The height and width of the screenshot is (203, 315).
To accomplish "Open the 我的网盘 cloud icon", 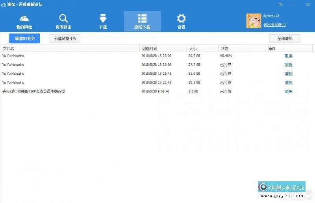I will coord(24,19).
